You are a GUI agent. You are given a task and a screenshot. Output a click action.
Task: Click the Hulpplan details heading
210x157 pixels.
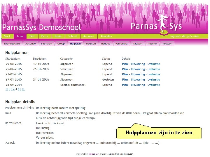[x=20, y=102]
